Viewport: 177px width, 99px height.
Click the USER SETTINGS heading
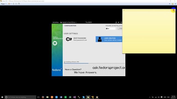(x=71, y=34)
